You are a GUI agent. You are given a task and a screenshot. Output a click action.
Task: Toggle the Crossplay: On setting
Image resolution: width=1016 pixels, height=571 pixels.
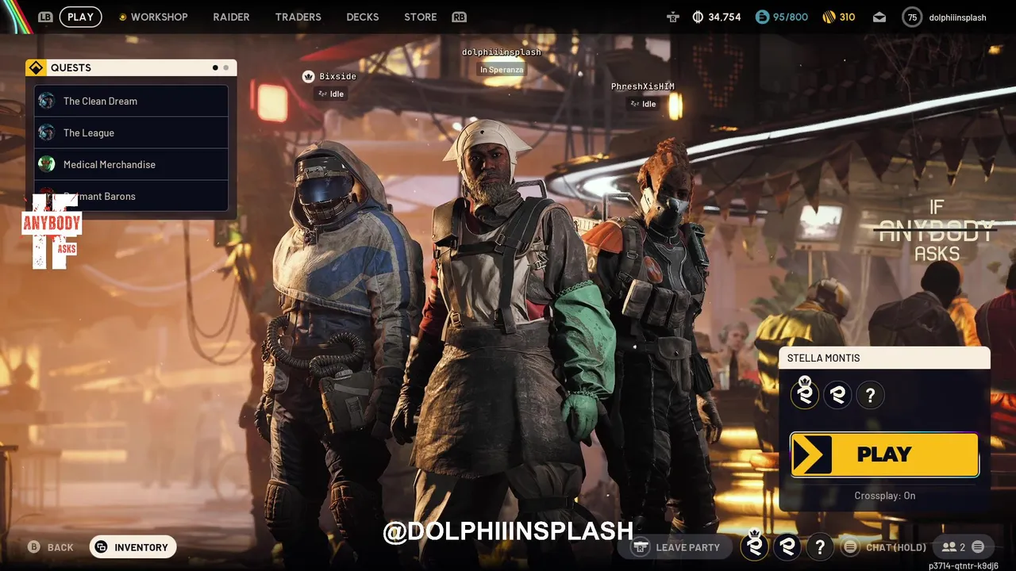tap(884, 496)
